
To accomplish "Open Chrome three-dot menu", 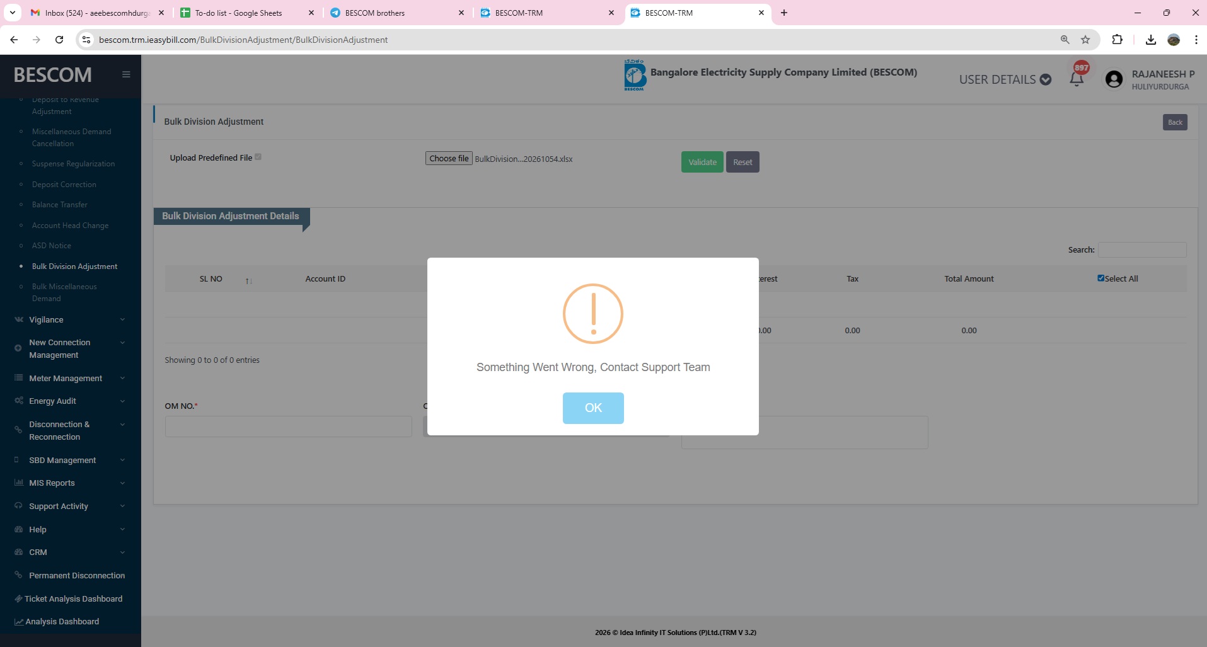I will (1196, 40).
